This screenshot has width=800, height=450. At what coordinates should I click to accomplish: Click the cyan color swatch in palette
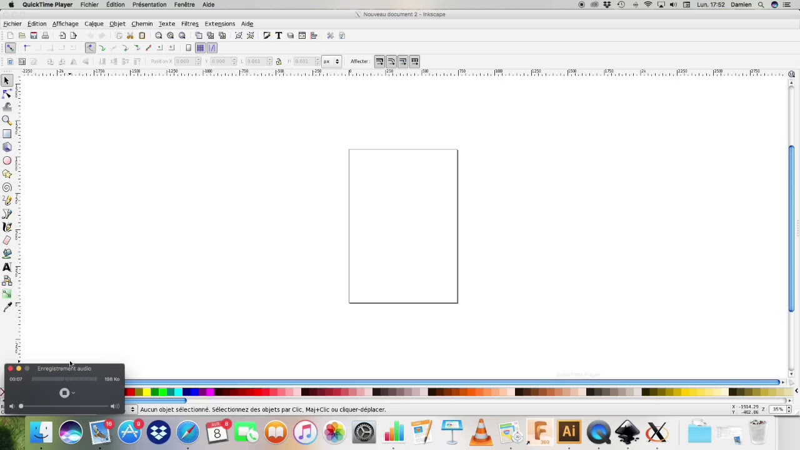(x=178, y=392)
